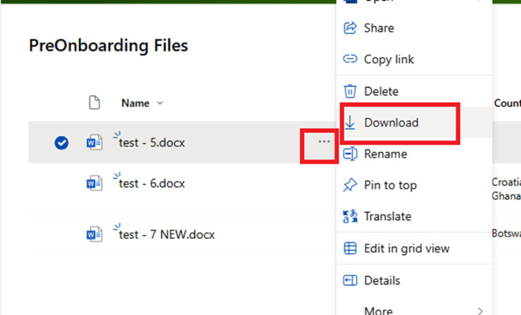Open the ellipsis menu for test - 5.docx

pos(324,142)
